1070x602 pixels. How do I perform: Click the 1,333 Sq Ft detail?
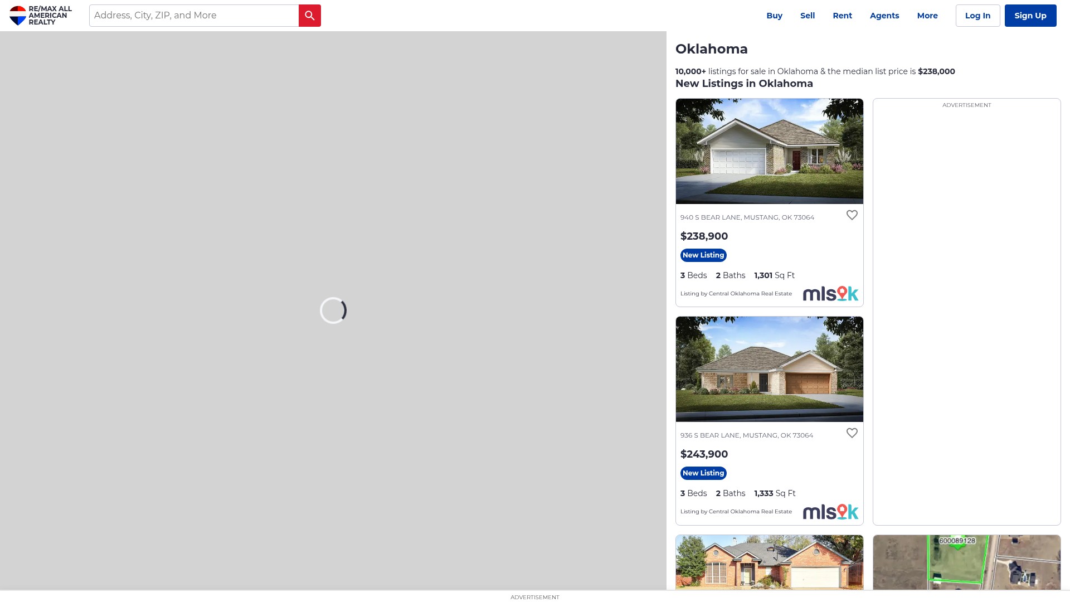point(775,493)
